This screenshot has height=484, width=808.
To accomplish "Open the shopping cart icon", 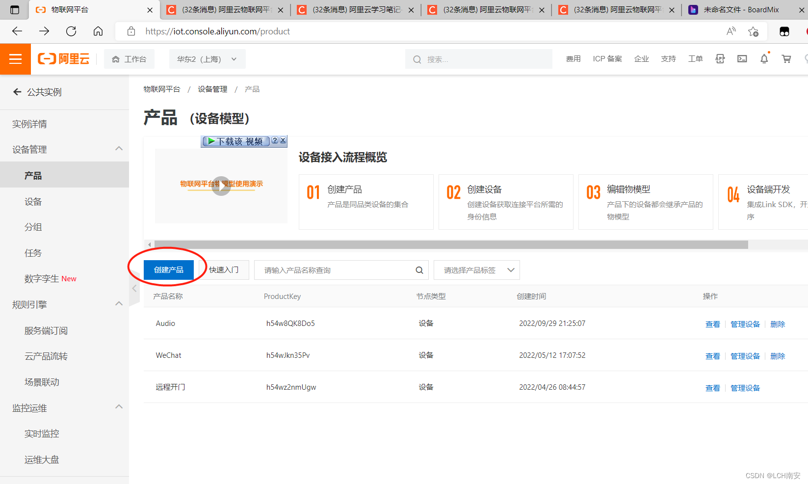I will pos(786,59).
